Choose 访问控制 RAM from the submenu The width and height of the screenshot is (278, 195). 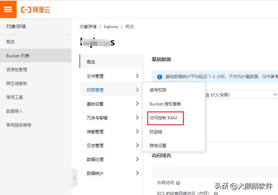[x=174, y=118]
